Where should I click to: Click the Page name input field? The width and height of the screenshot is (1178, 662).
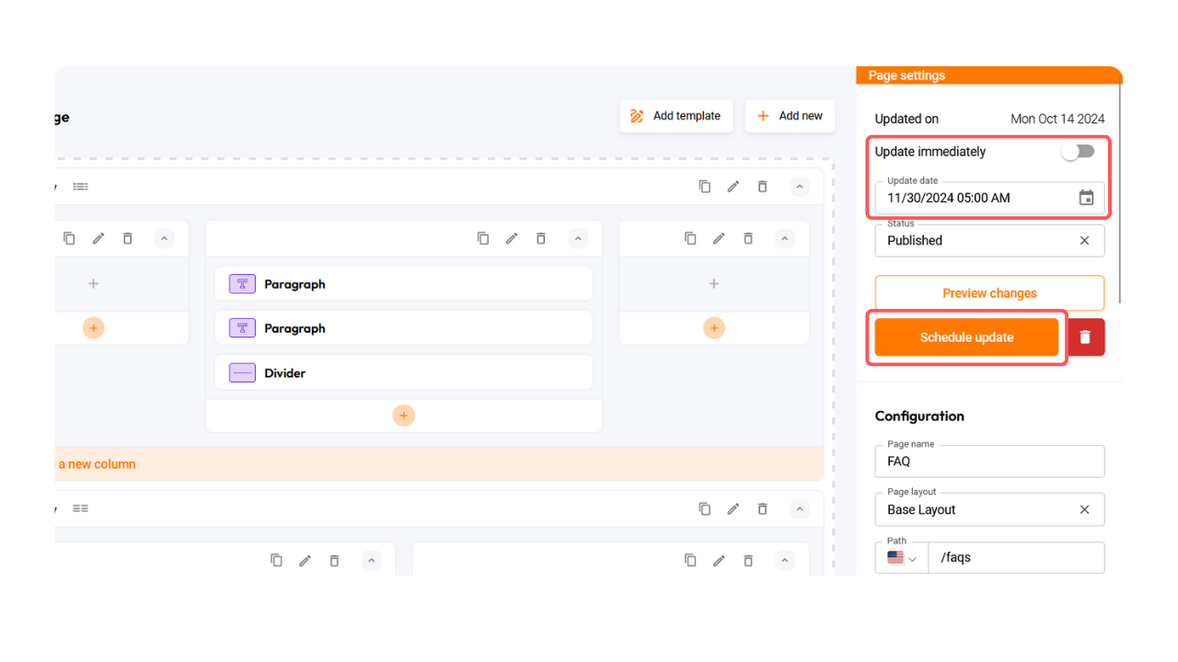pos(989,462)
